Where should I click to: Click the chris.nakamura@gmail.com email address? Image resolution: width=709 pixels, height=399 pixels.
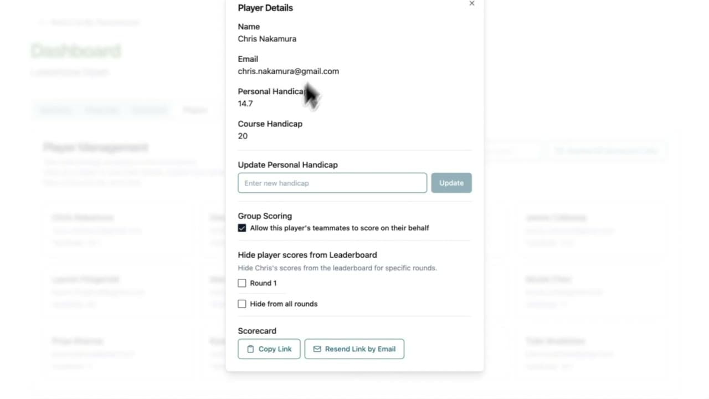coord(288,71)
